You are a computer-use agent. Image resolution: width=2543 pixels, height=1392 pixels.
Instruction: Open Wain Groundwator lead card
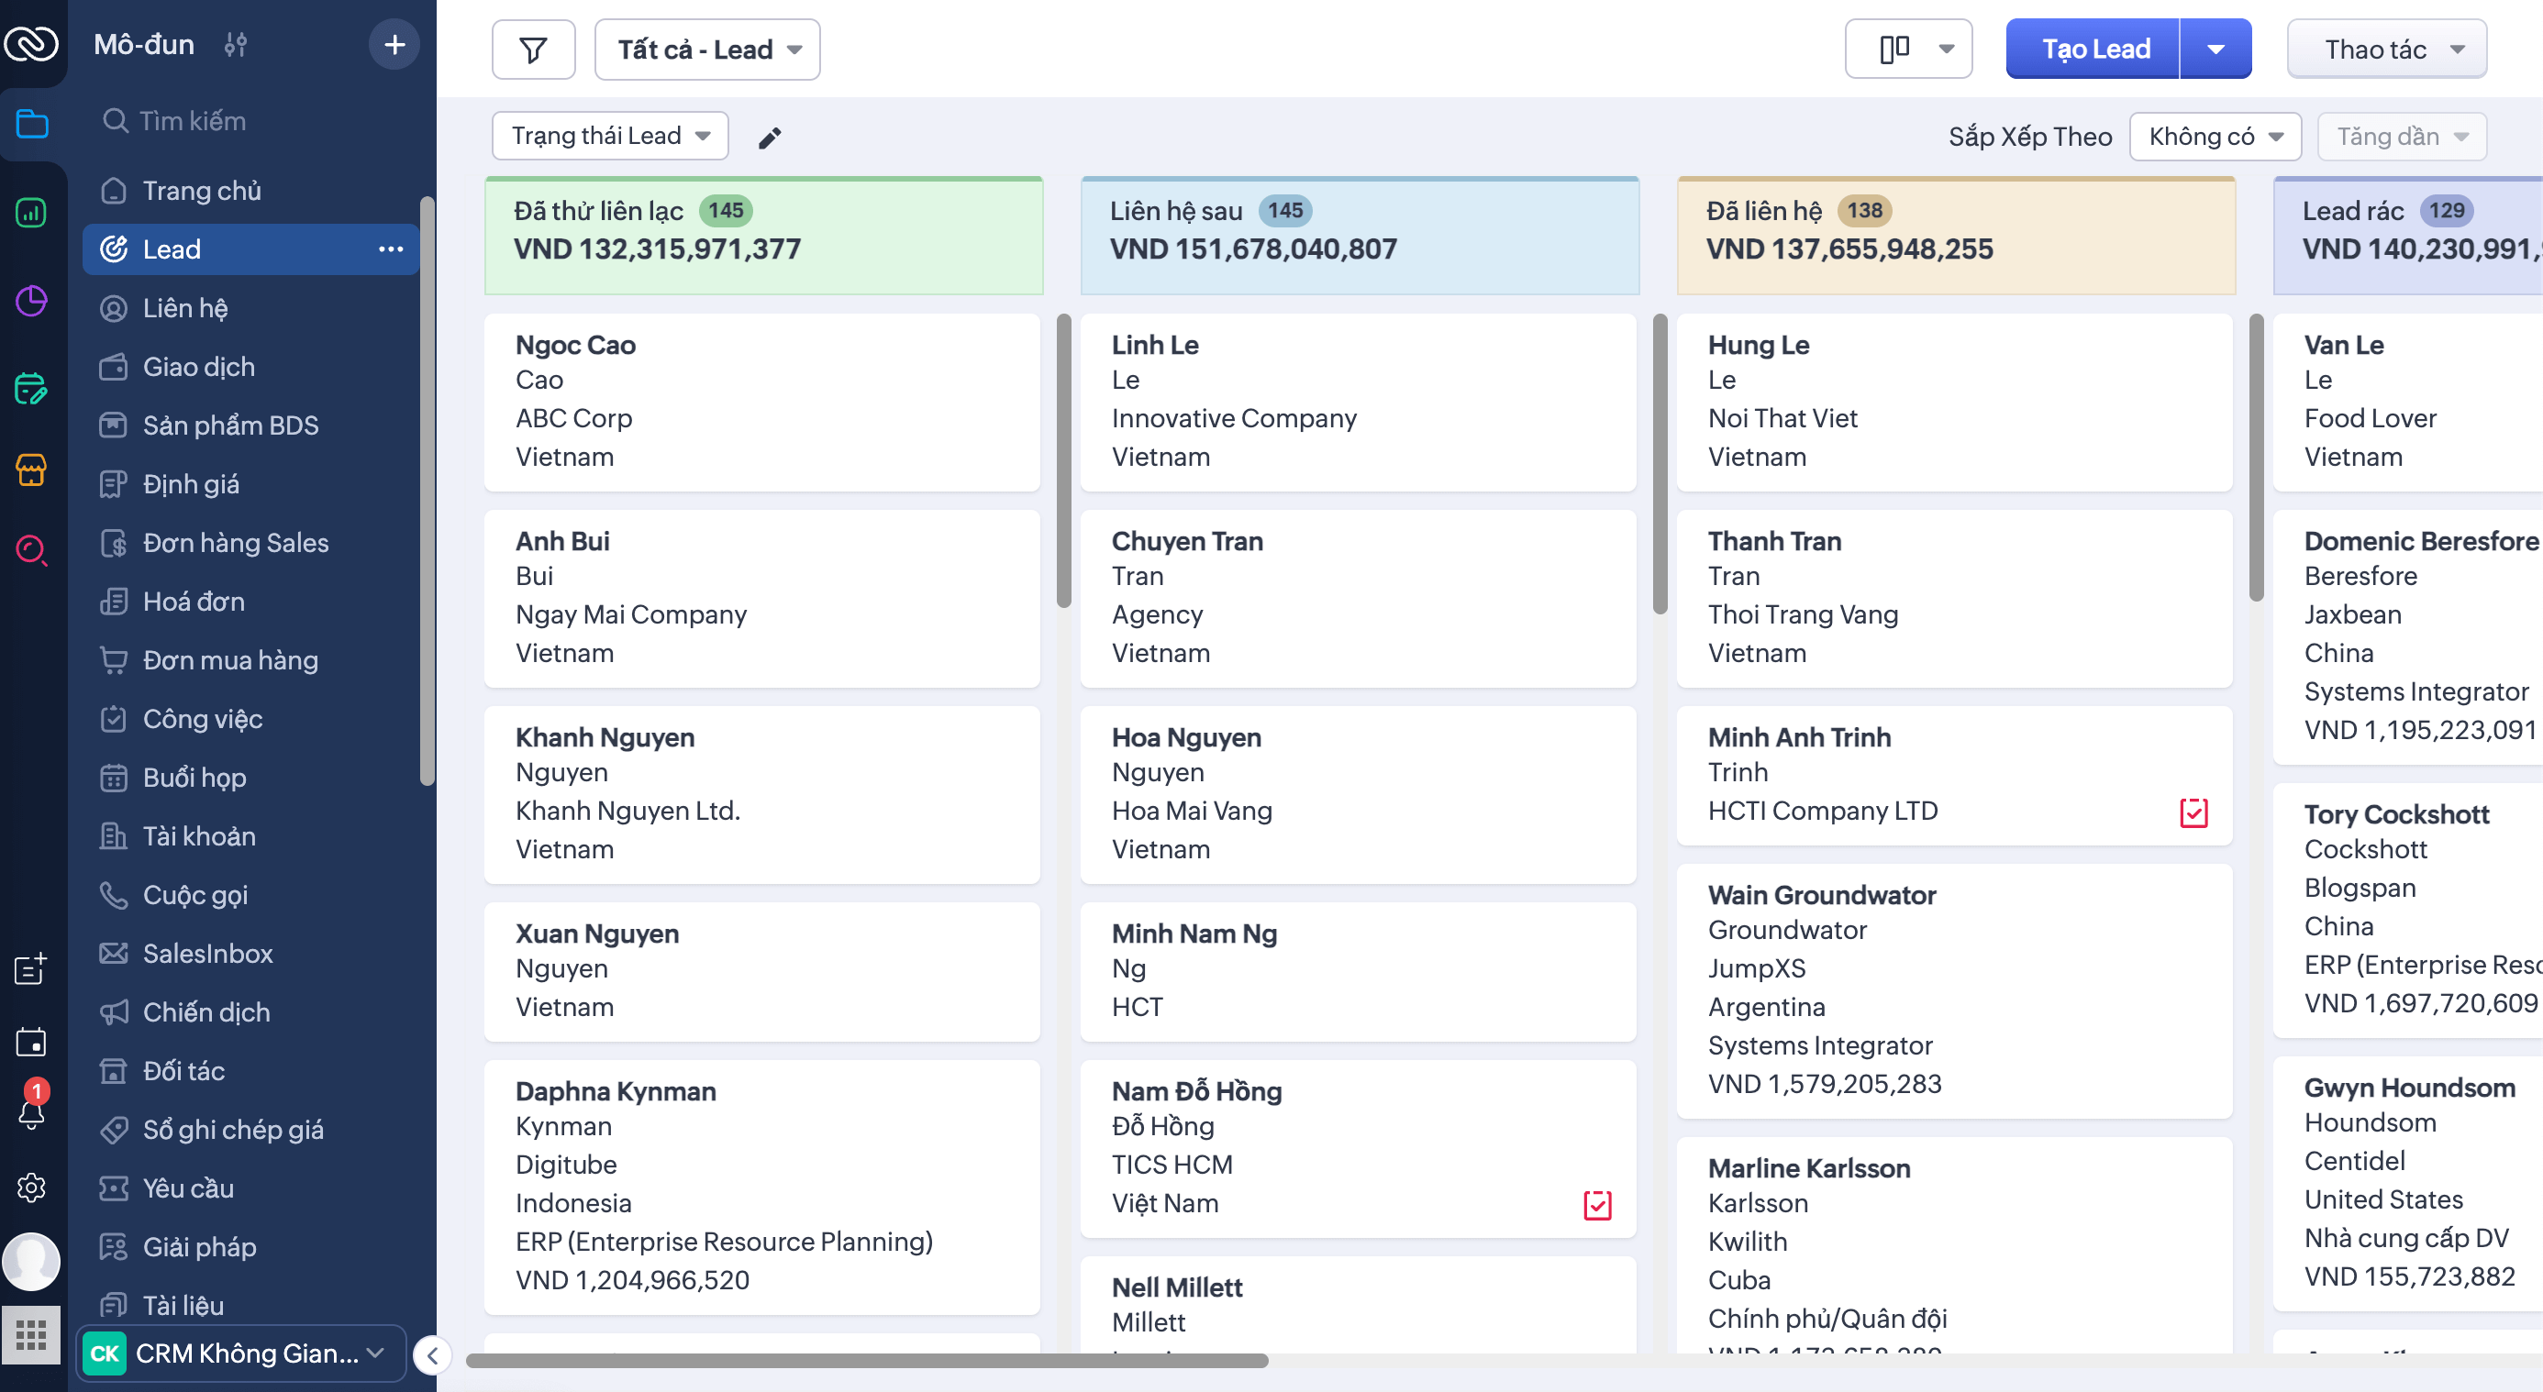(x=1955, y=991)
